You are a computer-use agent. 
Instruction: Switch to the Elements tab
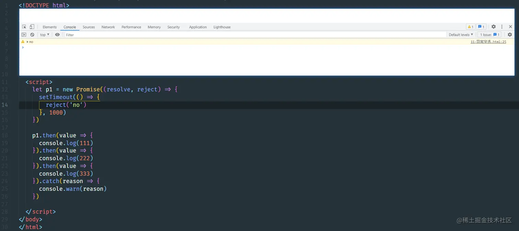pyautogui.click(x=50, y=27)
